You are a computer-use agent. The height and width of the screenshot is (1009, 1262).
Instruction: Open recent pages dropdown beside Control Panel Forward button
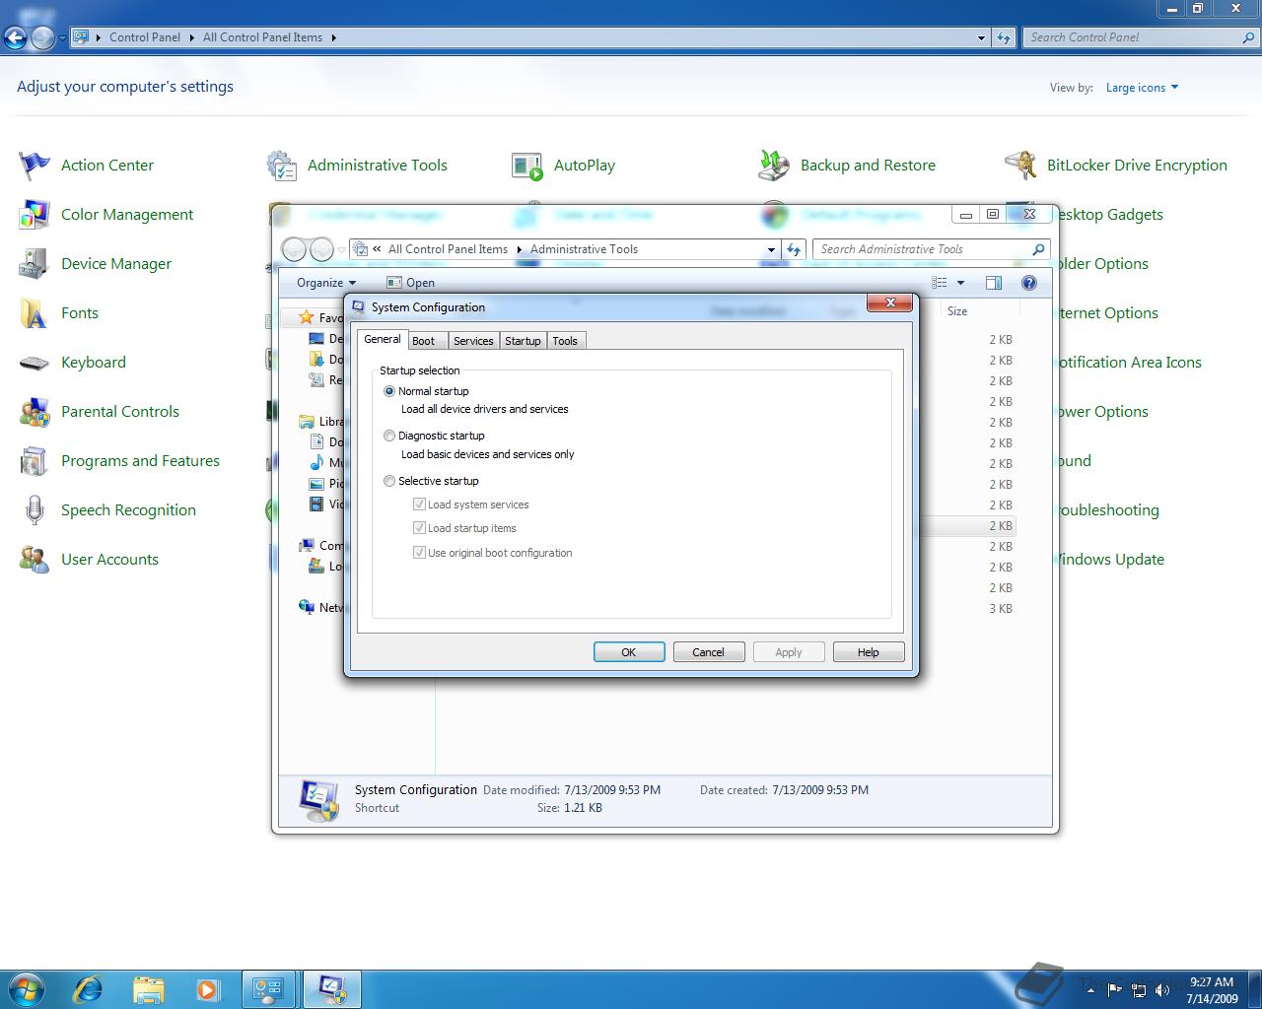tap(62, 38)
